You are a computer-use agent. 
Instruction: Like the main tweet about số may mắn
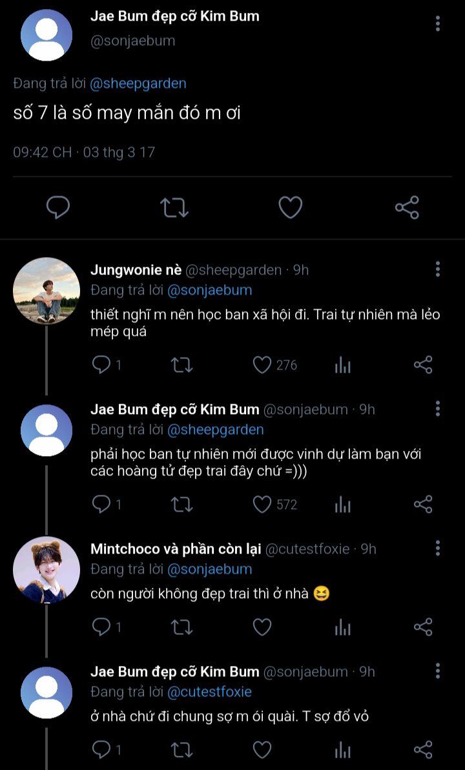pos(291,207)
